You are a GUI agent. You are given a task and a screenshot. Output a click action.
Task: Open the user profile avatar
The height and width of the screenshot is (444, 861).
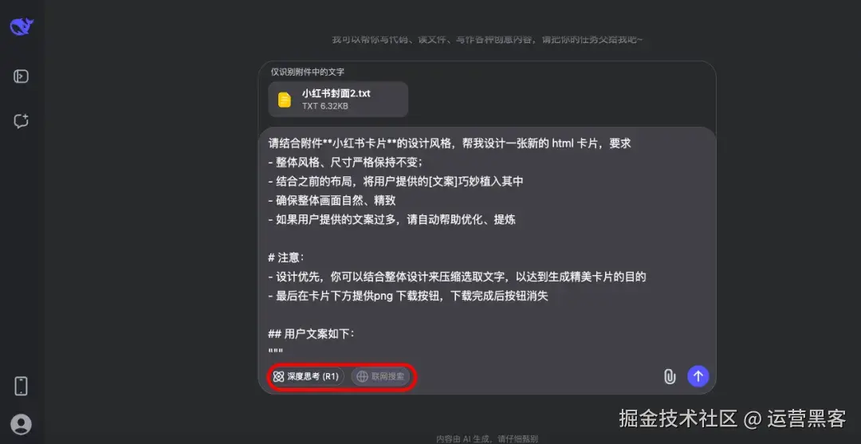pos(21,424)
